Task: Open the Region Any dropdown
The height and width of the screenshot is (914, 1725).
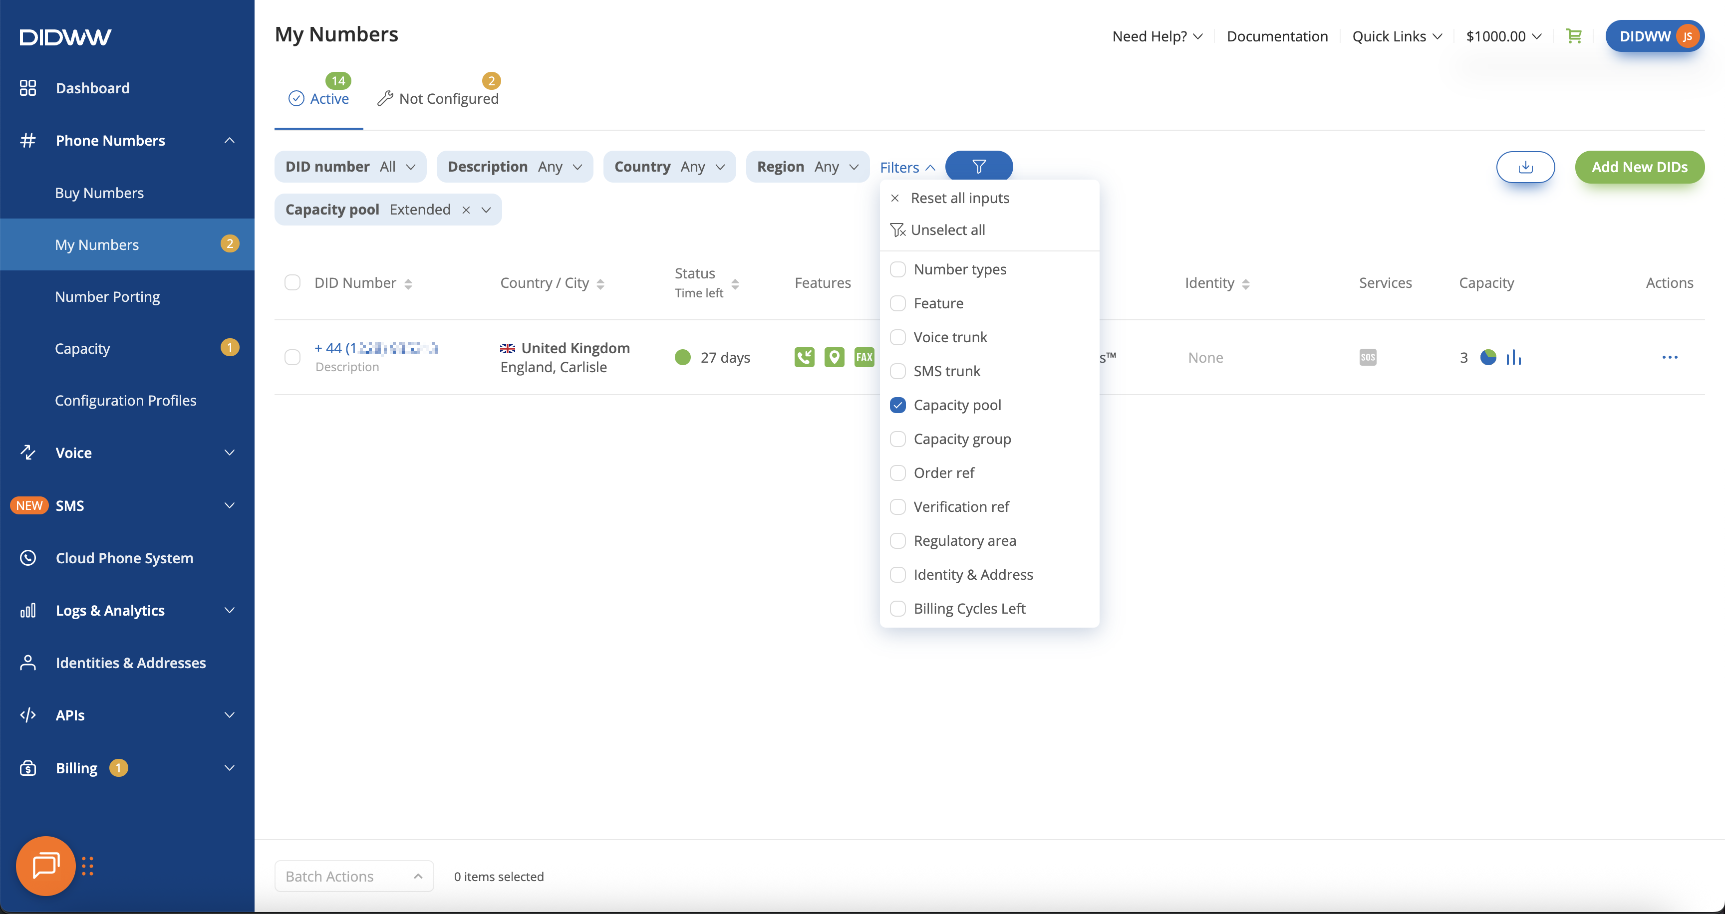Action: tap(807, 167)
